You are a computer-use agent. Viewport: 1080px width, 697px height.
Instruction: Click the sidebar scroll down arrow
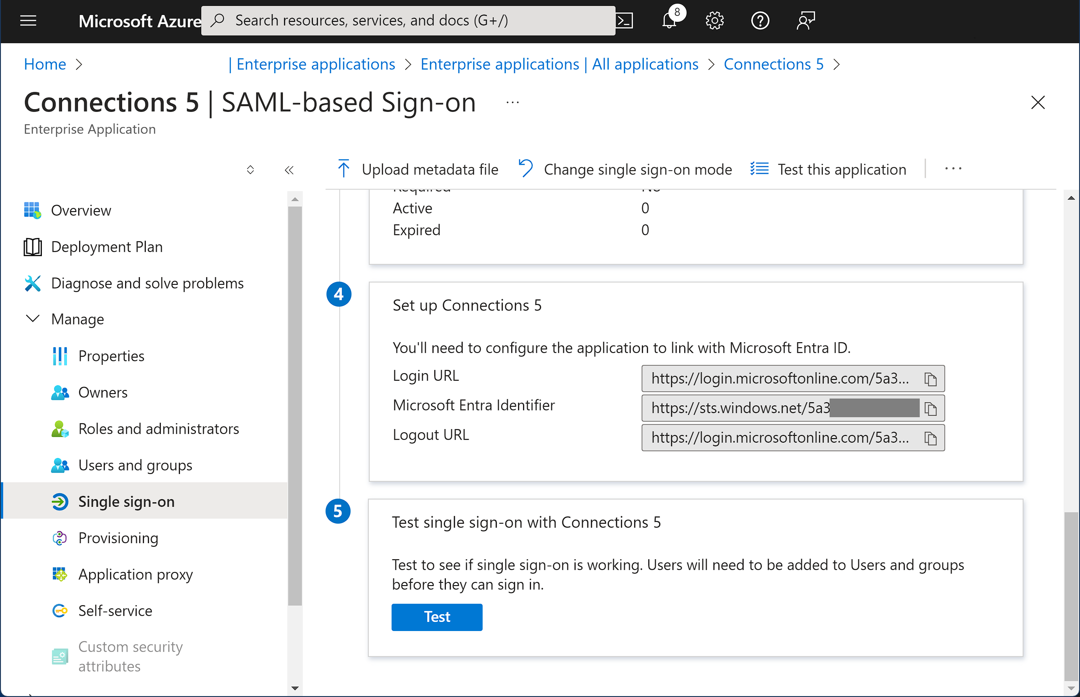[295, 688]
